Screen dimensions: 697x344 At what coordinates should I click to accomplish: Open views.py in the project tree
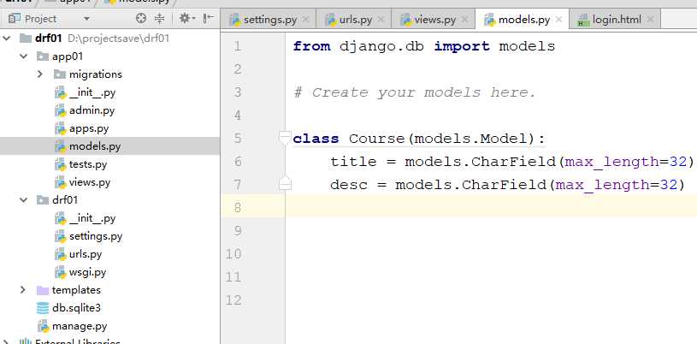pos(90,182)
